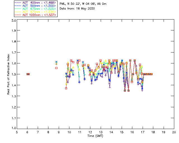Click the time-axis tick label '14'
This screenshot has width=179, height=143.
click(x=111, y=132)
